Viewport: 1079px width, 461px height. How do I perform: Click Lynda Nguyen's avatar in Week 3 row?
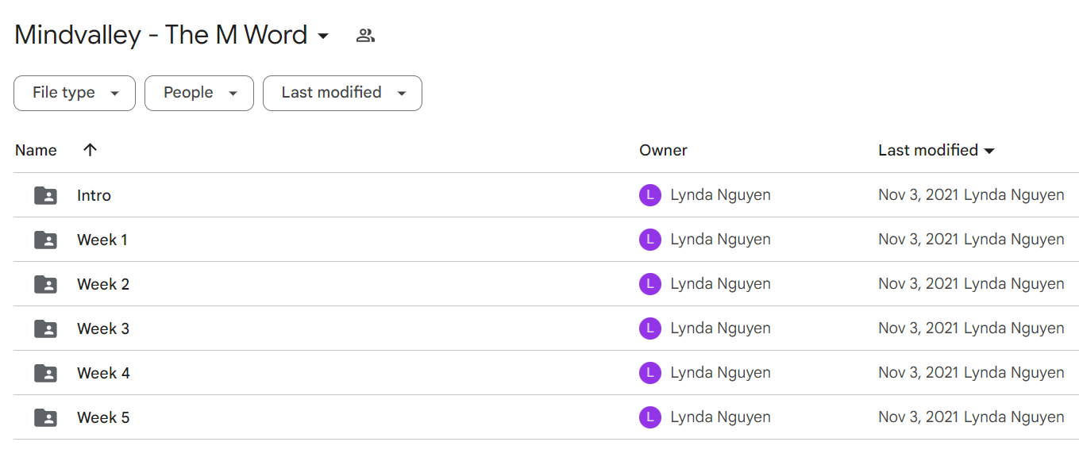pos(650,328)
